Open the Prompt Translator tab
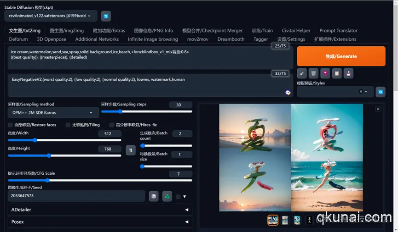Viewport: 398px width, 232px height. (338, 31)
